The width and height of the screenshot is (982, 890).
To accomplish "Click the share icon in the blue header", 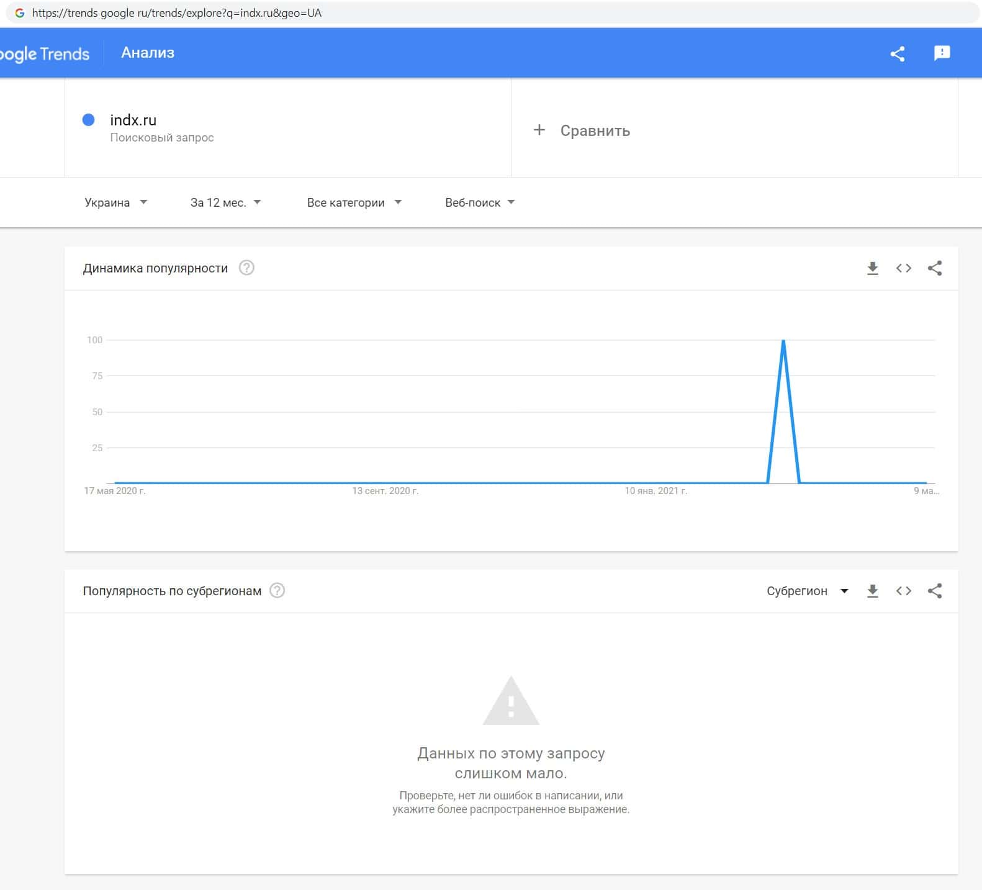I will [x=897, y=53].
